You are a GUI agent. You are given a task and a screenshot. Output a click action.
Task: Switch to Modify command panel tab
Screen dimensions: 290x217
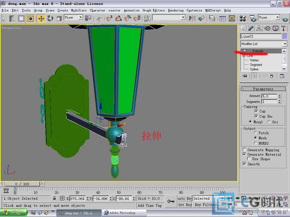[x=251, y=28]
